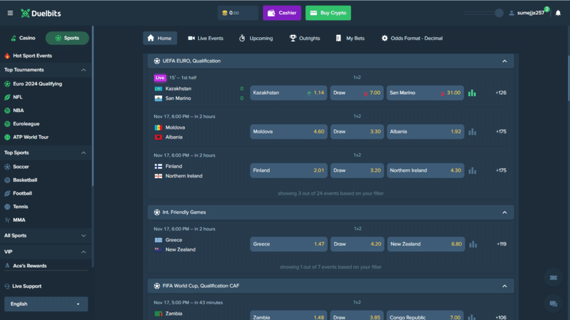Viewport: 570px width, 320px height.
Task: Click the 0.00 balance field
Action: [238, 13]
